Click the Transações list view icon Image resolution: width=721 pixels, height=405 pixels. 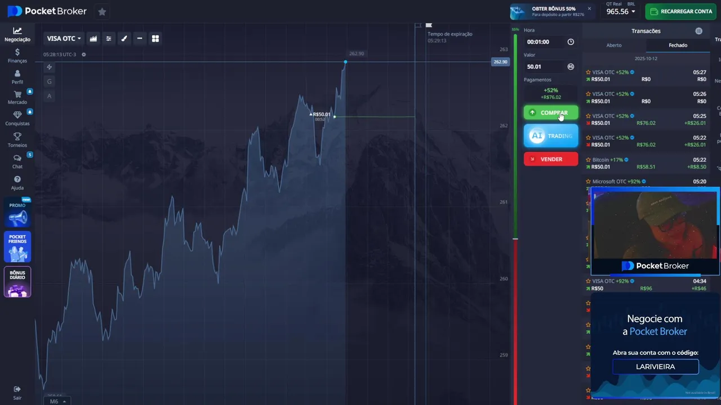click(699, 31)
